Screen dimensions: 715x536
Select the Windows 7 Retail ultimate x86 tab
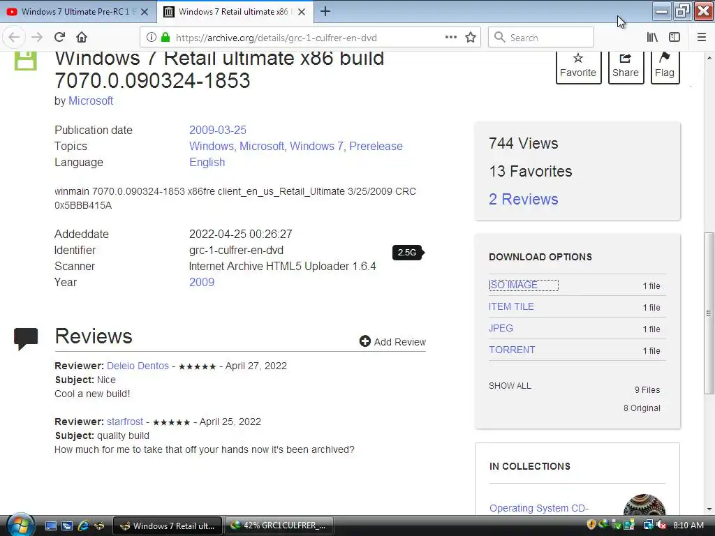point(235,12)
